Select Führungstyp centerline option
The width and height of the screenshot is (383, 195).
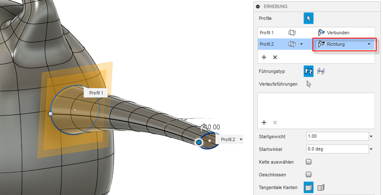point(321,71)
